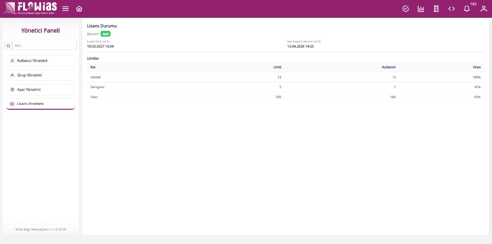Click the FLOWIAS logo

(x=30, y=9)
